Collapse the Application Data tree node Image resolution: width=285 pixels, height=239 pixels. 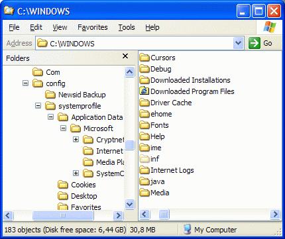pyautogui.click(x=50, y=117)
